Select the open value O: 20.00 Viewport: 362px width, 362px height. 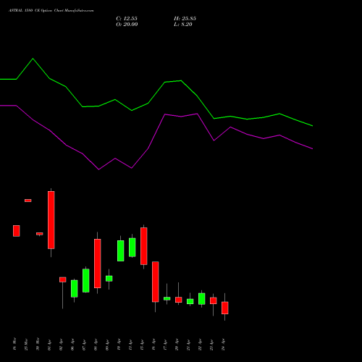point(127,25)
